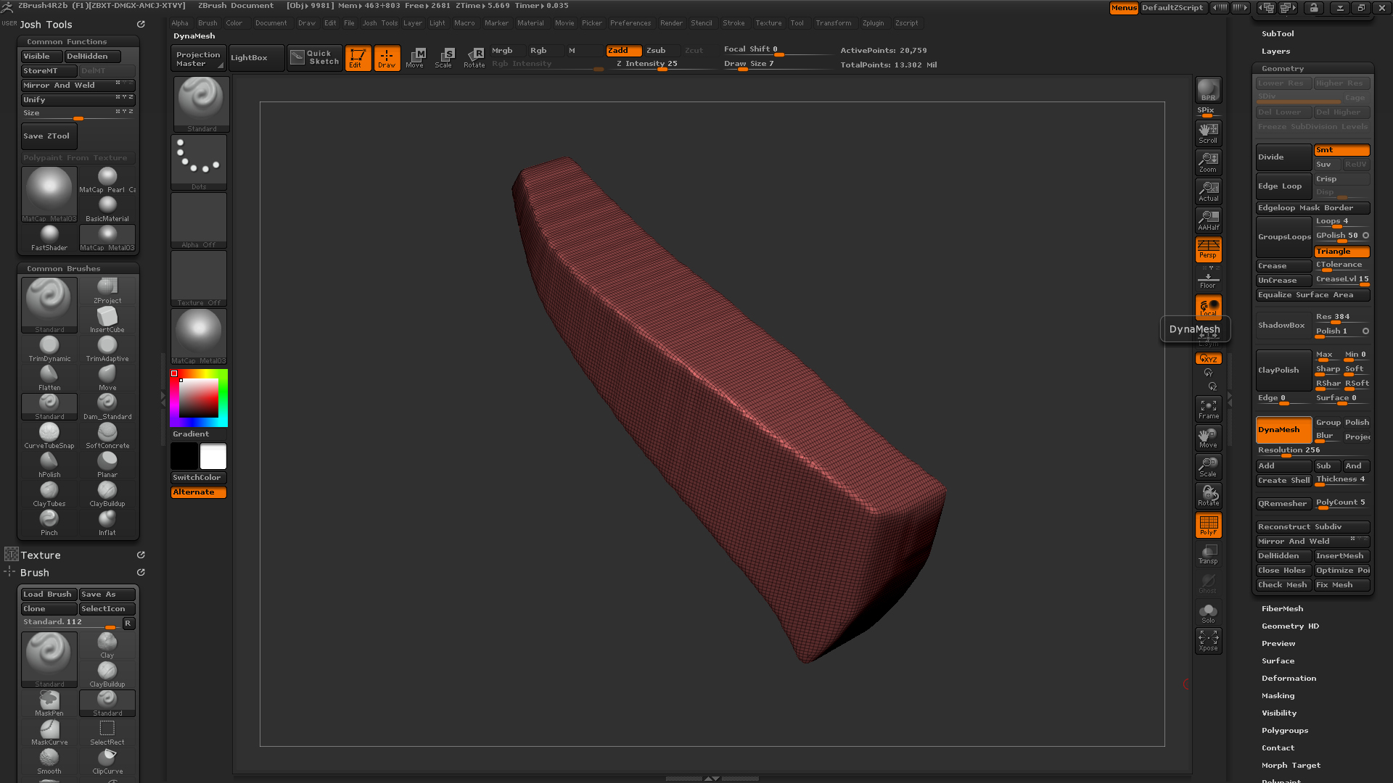Toggle the Alternate color button

click(199, 492)
